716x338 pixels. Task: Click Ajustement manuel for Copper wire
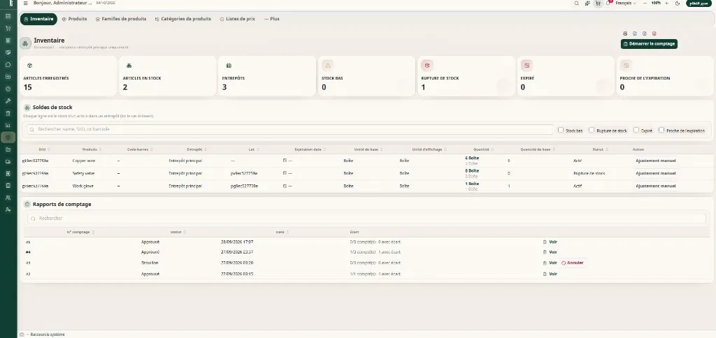(656, 161)
